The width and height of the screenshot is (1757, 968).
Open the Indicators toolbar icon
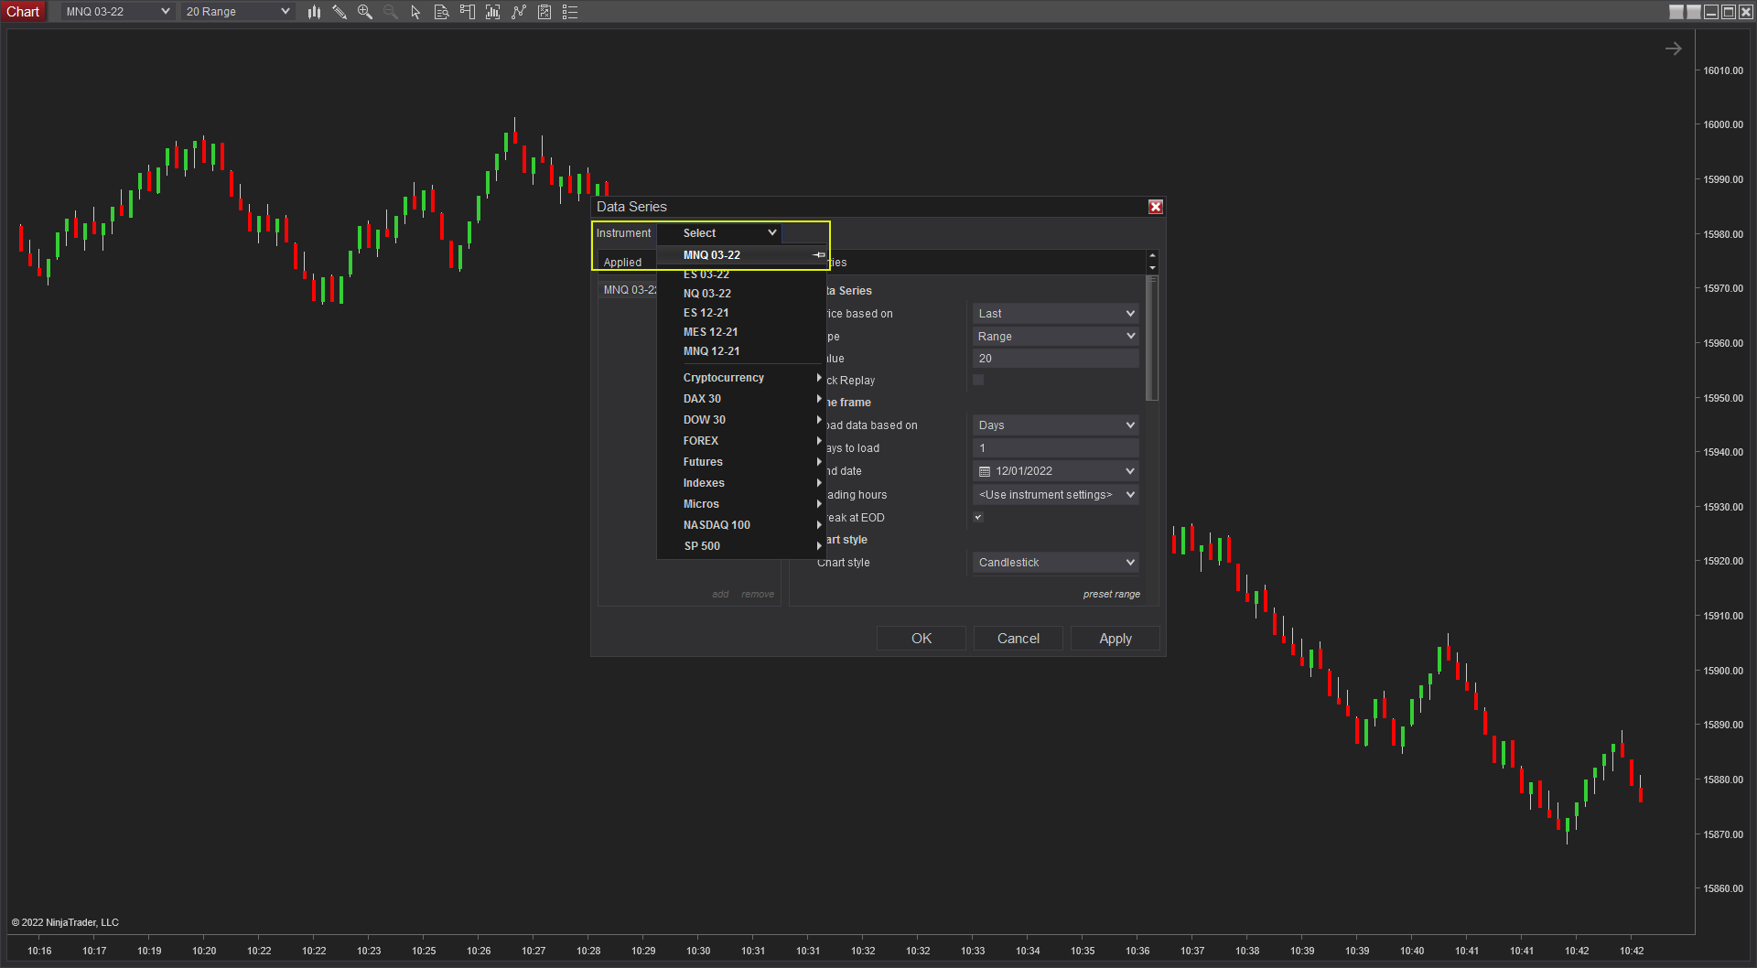click(519, 12)
